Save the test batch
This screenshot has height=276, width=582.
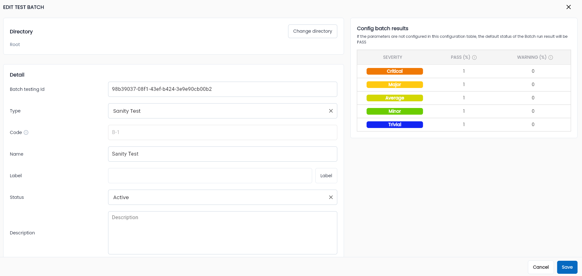pos(567,267)
